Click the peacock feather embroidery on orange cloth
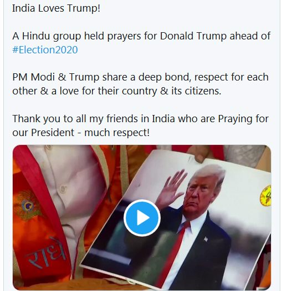The image size is (282, 291). click(x=28, y=205)
